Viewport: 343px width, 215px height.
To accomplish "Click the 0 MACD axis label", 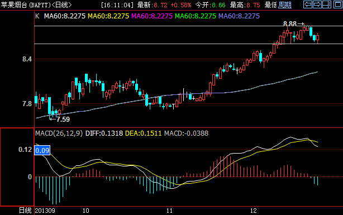I will (x=30, y=176).
